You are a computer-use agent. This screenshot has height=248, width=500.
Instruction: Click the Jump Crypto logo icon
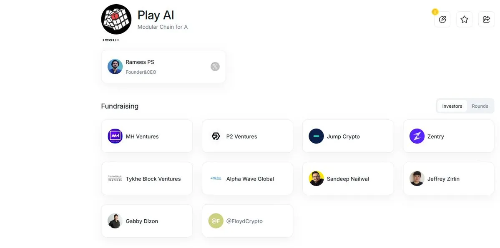coord(317,136)
